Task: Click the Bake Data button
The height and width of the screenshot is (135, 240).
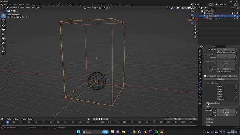Action: click(221, 79)
